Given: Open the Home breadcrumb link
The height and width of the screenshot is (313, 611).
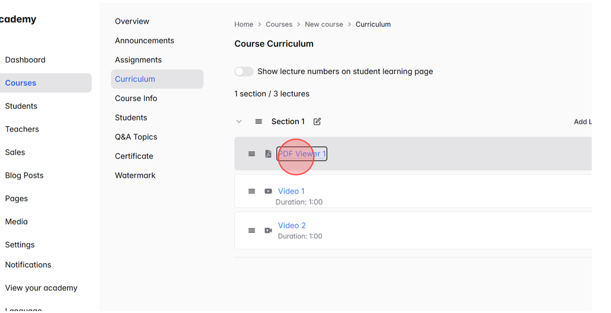Looking at the screenshot, I should (x=244, y=24).
